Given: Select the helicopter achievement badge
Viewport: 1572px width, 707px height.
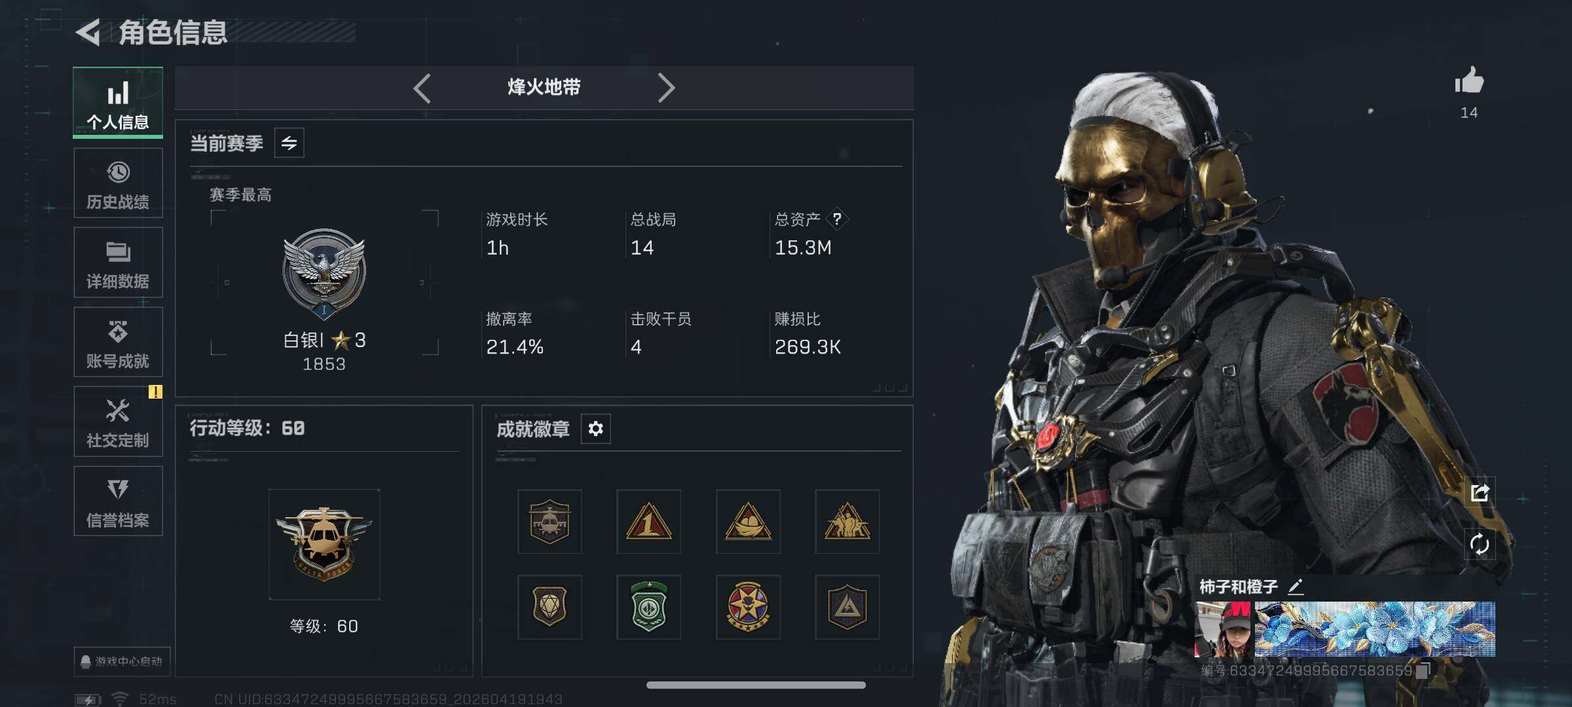Looking at the screenshot, I should point(550,522).
